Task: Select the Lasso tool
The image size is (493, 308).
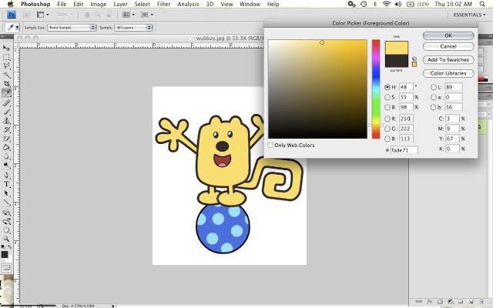Action: click(6, 66)
